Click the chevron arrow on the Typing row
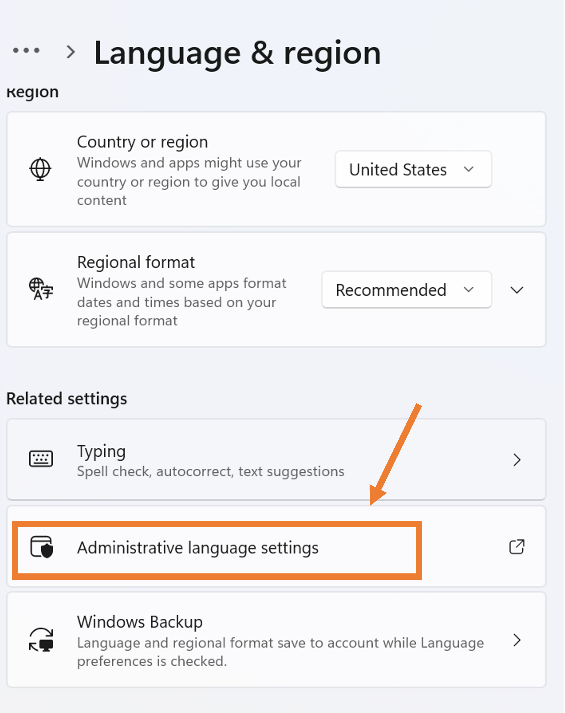This screenshot has width=565, height=713. (x=517, y=460)
